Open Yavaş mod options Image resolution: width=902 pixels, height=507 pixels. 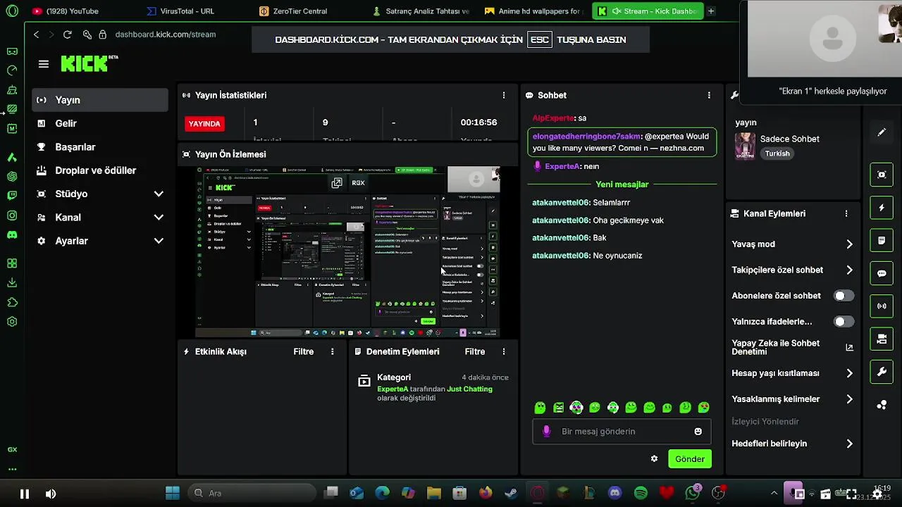coord(793,244)
